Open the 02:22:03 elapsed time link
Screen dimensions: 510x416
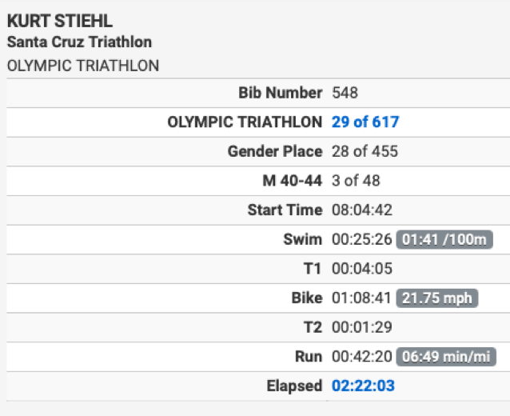coord(363,386)
